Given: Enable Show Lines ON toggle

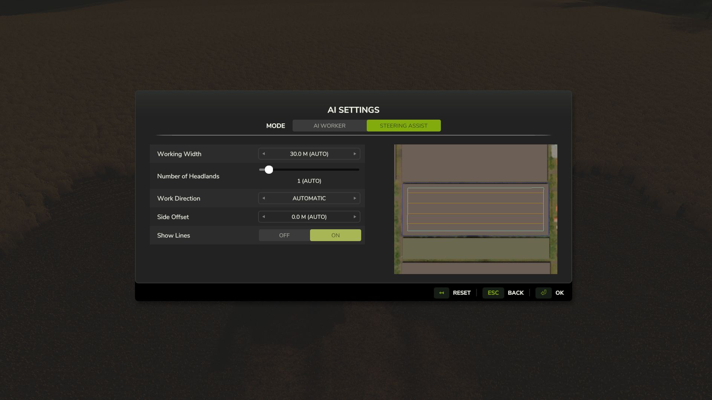Looking at the screenshot, I should 335,235.
